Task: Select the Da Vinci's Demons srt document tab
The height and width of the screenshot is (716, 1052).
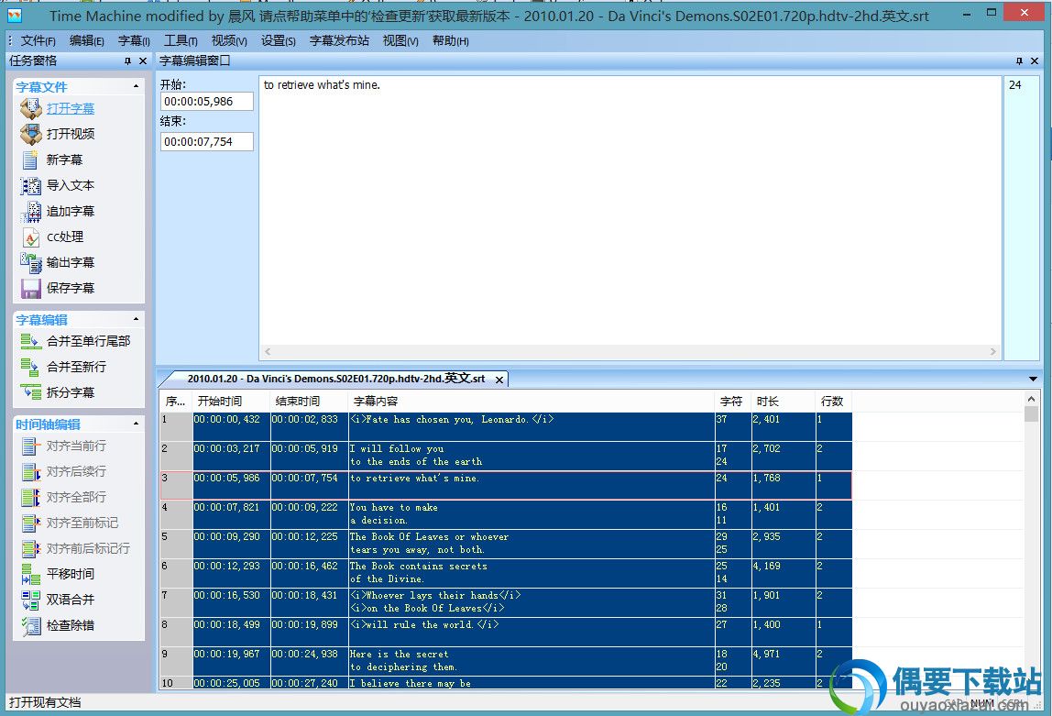Action: point(336,380)
